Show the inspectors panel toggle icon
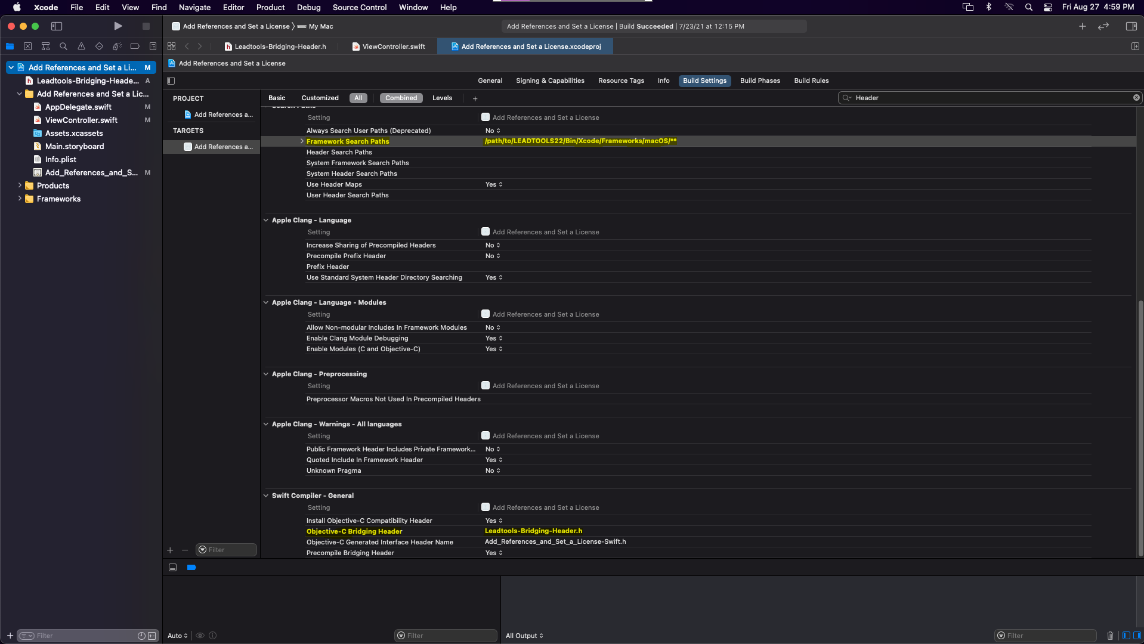 [1131, 26]
